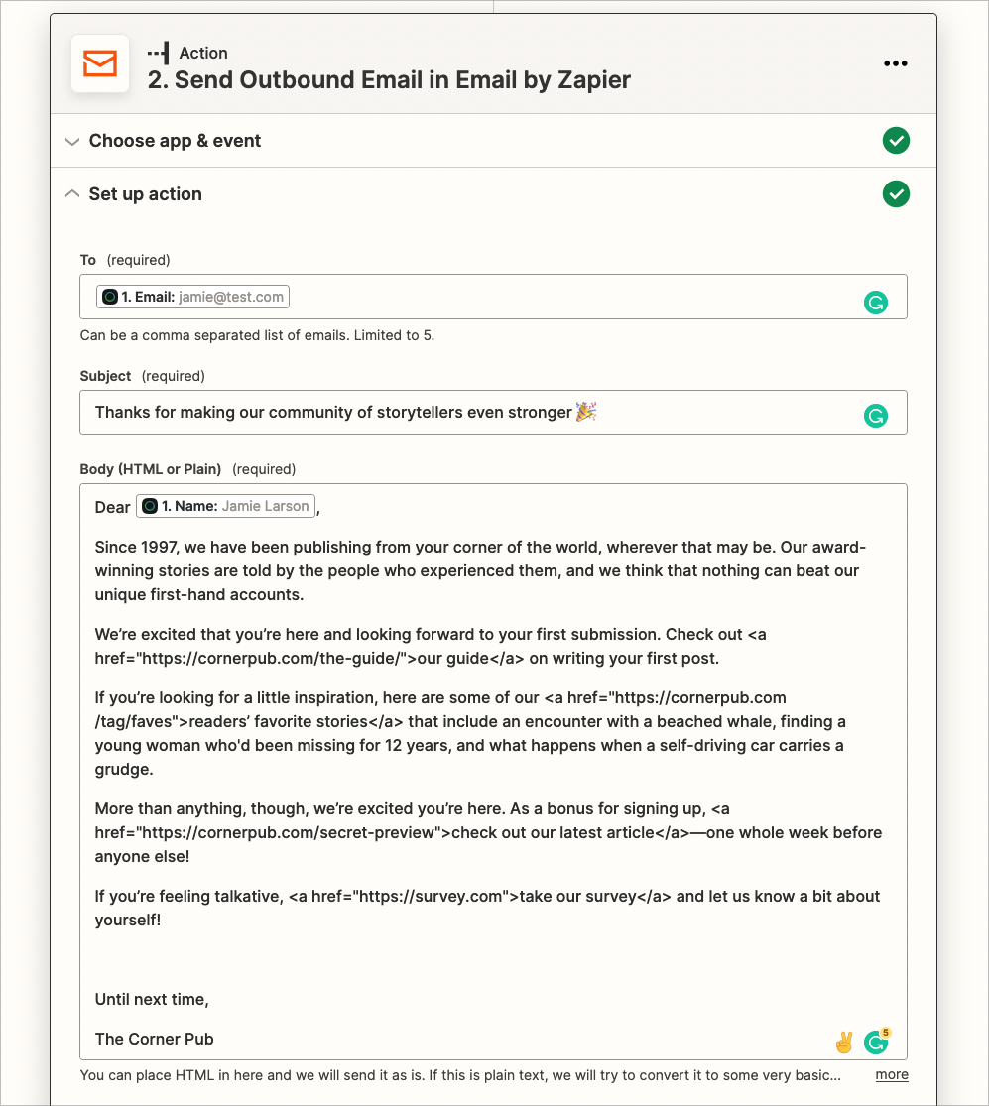Click the green checkmark on Choose app & event
The image size is (989, 1106).
(896, 140)
